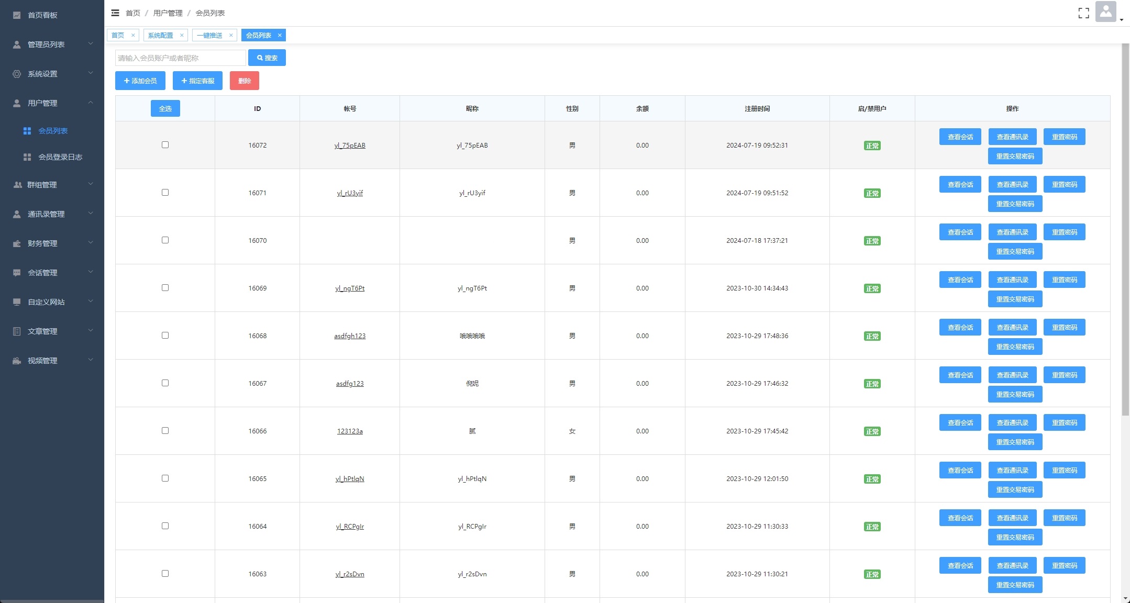Check the checkbox for member 16072
The image size is (1130, 603).
click(x=165, y=144)
